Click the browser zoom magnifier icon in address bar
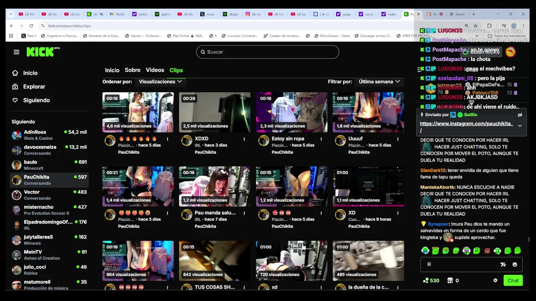Image resolution: width=536 pixels, height=301 pixels. coord(466,26)
